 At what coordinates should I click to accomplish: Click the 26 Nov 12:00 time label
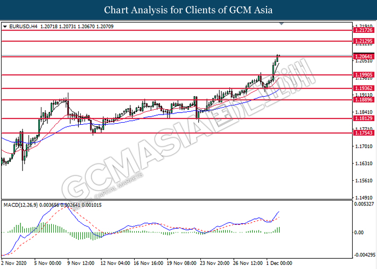coord(248,263)
